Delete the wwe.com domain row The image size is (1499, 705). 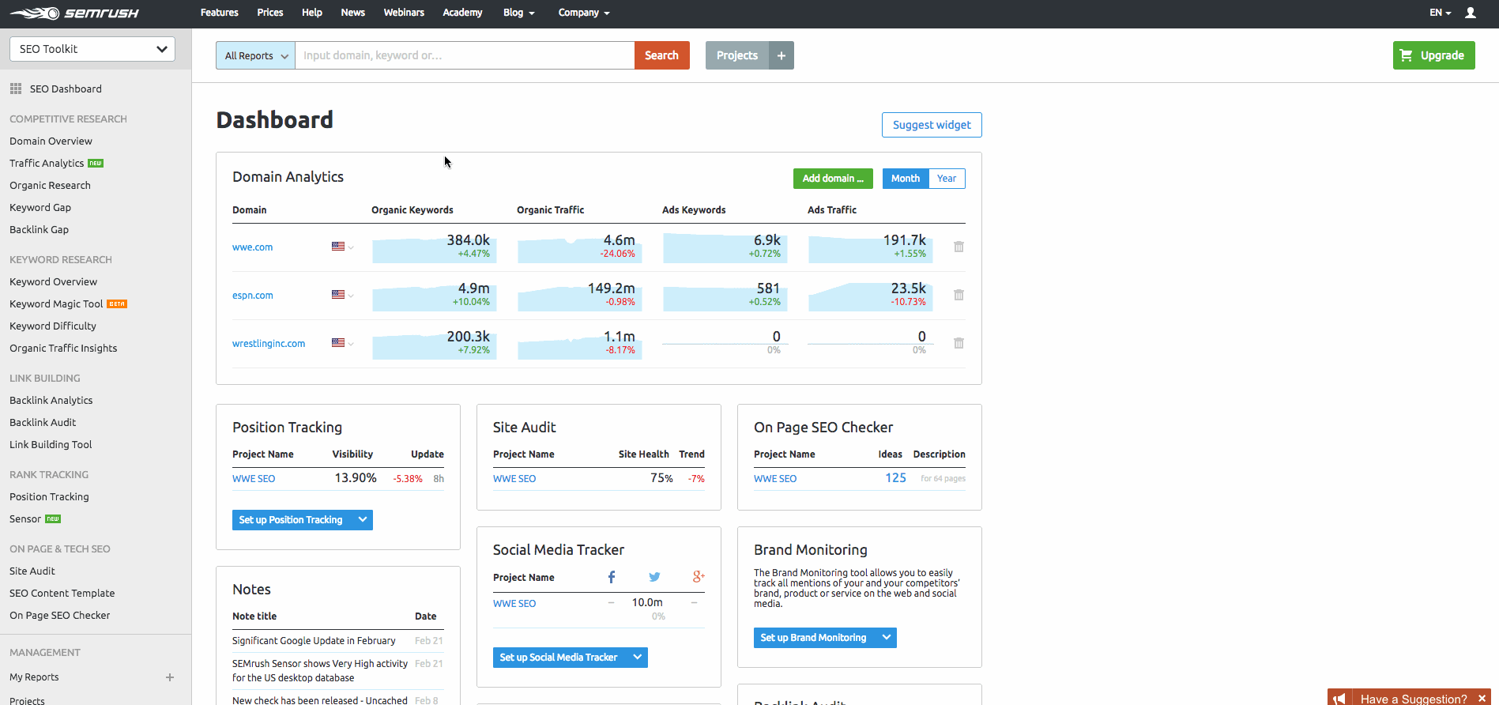(959, 247)
